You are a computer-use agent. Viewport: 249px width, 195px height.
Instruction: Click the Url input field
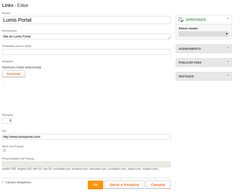coord(86,137)
